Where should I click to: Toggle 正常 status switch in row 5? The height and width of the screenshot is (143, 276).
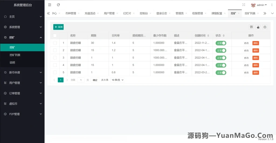pyautogui.click(x=221, y=73)
